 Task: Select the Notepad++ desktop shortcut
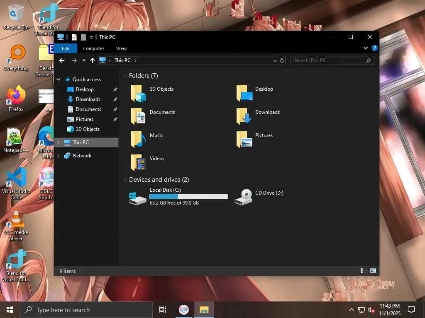point(16,140)
